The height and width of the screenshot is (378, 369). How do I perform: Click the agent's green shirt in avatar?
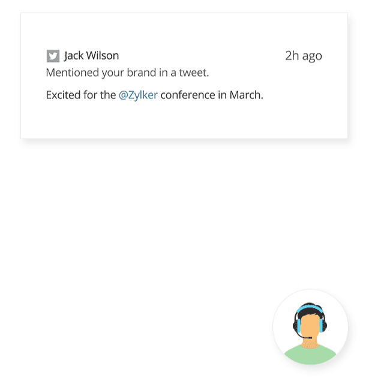tap(310, 355)
